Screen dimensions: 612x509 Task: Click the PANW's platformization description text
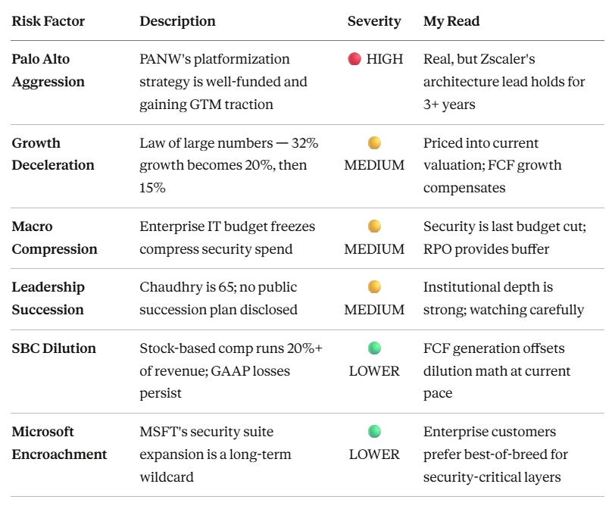(x=223, y=82)
